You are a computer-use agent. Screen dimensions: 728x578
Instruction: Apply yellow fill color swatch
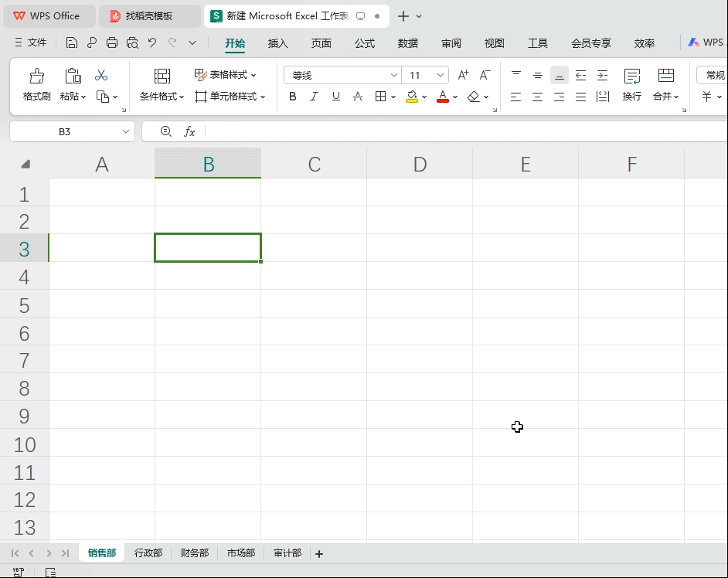tap(412, 97)
